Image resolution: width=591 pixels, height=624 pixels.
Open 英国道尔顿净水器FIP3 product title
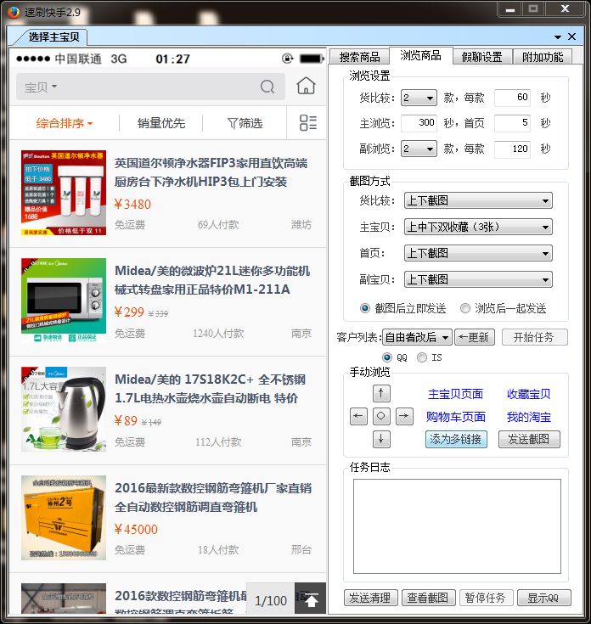point(211,172)
